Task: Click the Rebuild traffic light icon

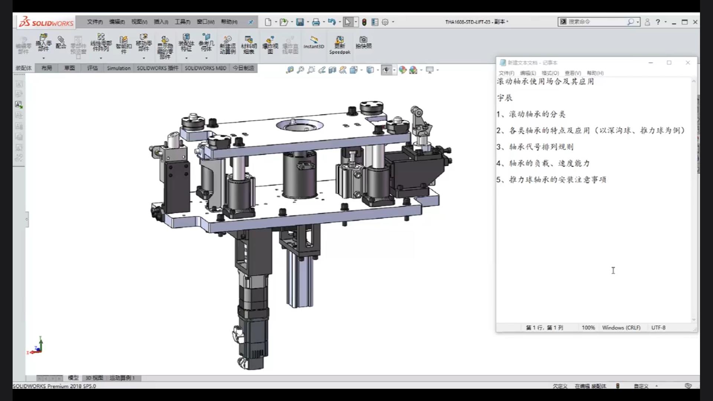Action: coord(364,22)
